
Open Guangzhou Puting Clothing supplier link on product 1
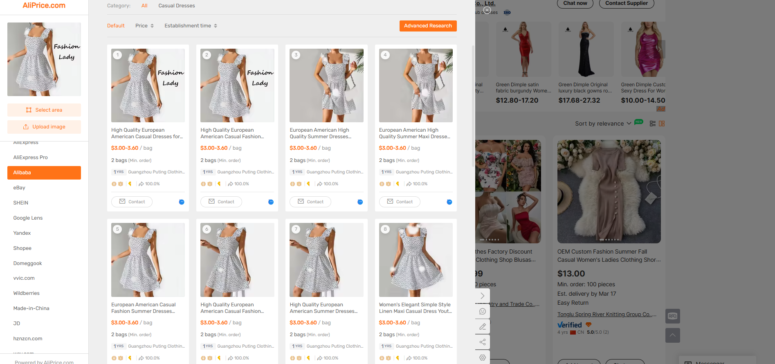point(156,172)
